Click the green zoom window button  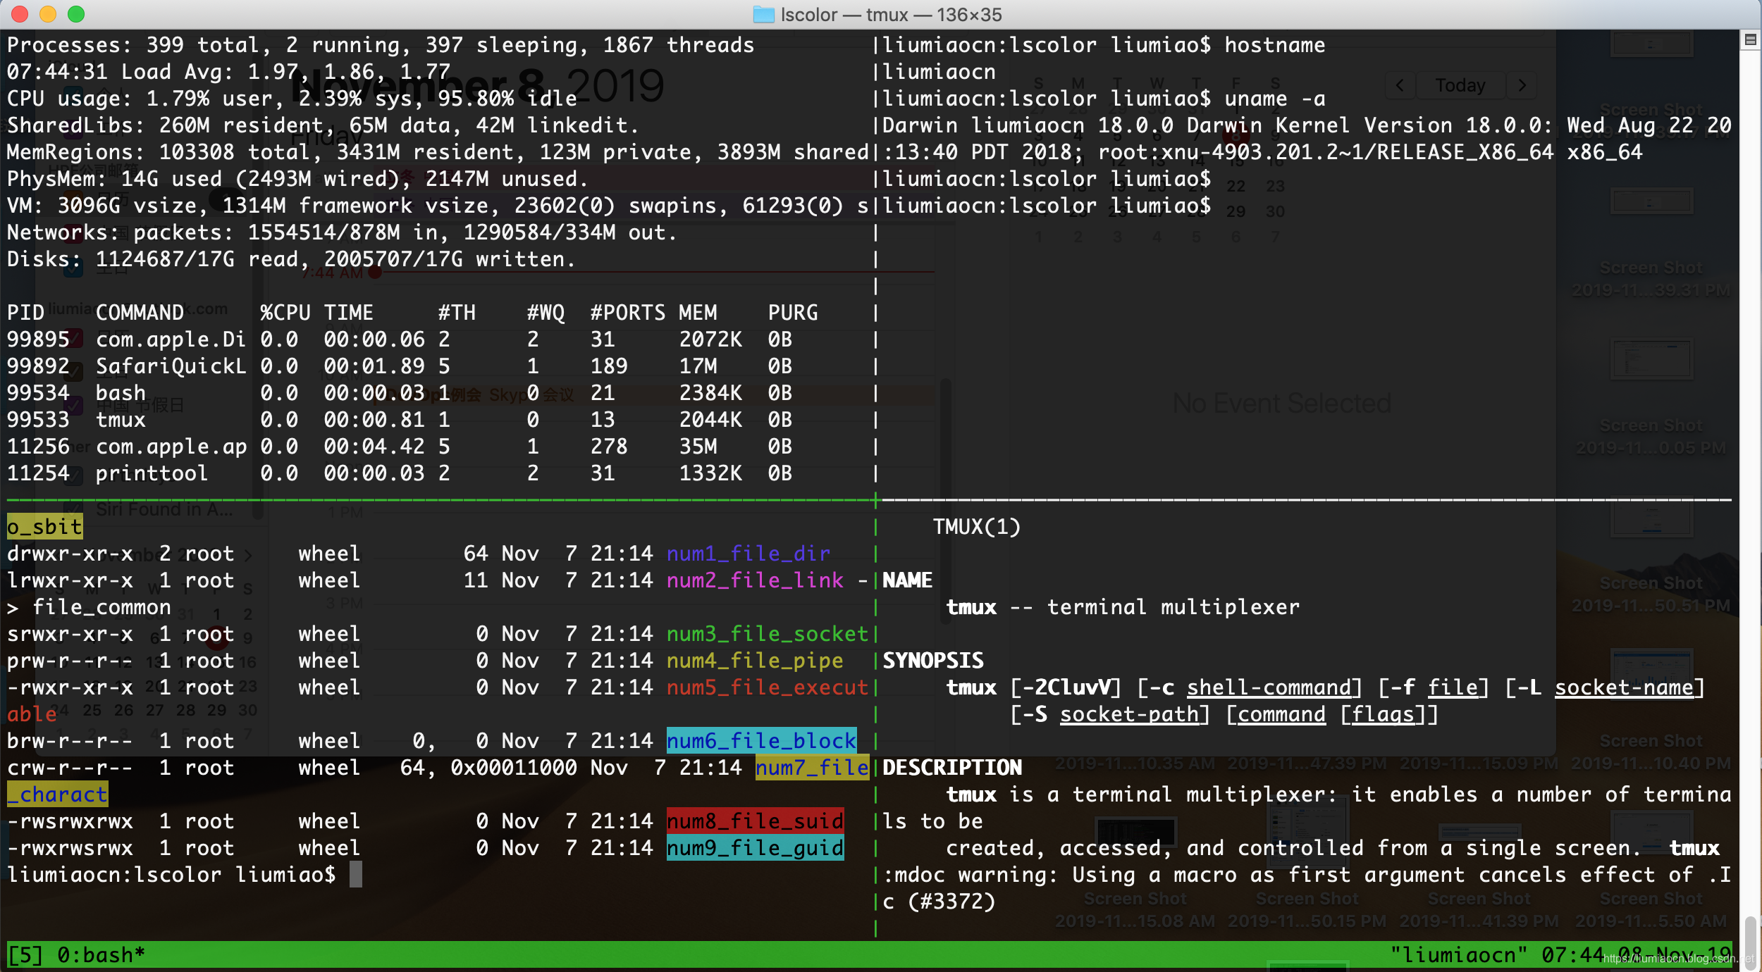(76, 14)
